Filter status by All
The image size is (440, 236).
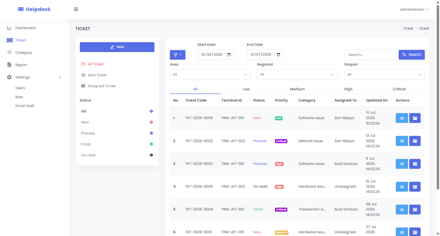coord(117,111)
